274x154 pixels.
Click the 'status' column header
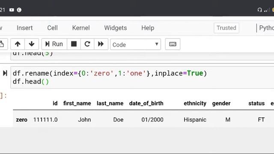click(256, 104)
